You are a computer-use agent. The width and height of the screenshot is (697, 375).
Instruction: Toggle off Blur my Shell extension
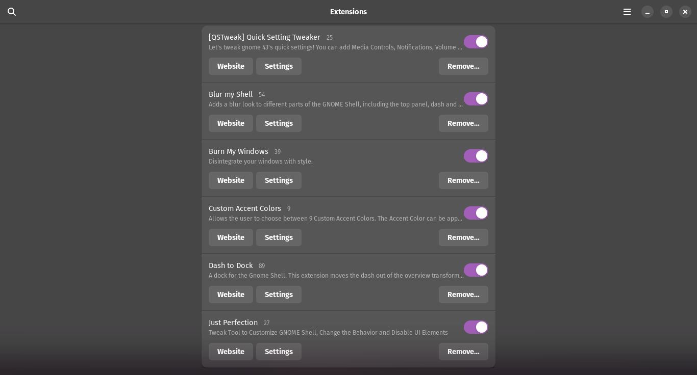[476, 99]
